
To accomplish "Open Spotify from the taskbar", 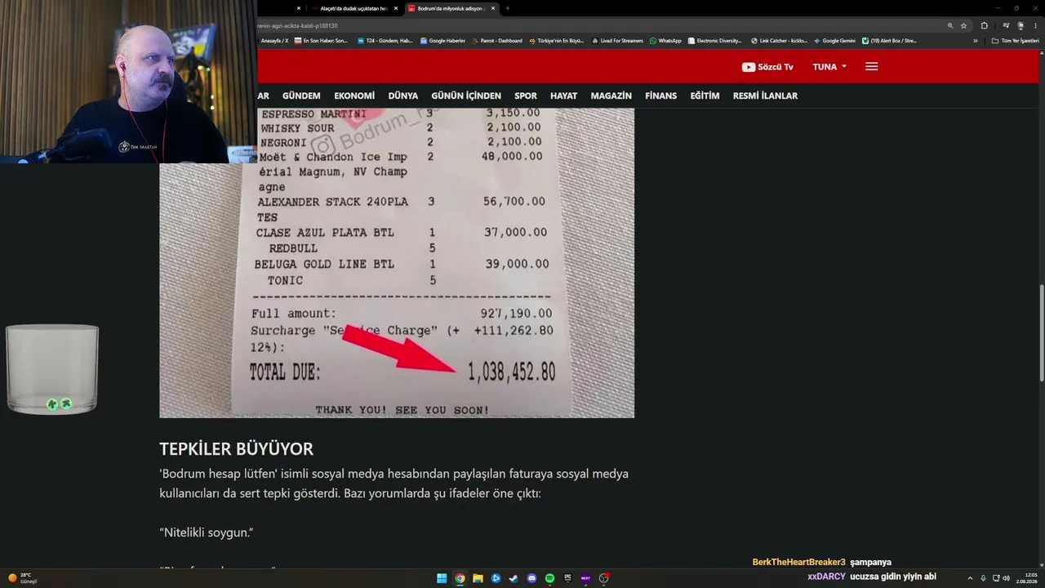I will pos(549,578).
